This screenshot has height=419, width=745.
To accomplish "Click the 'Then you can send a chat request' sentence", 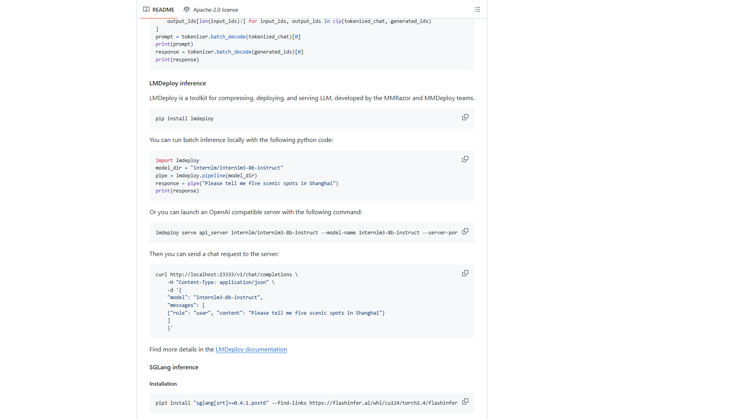I will tap(214, 254).
